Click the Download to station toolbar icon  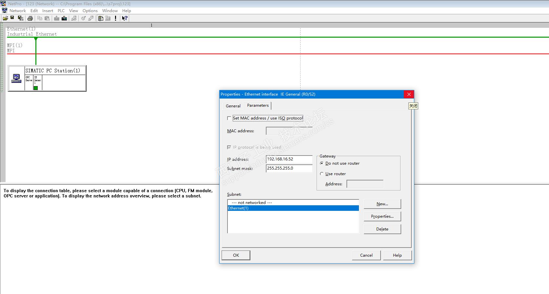click(57, 18)
